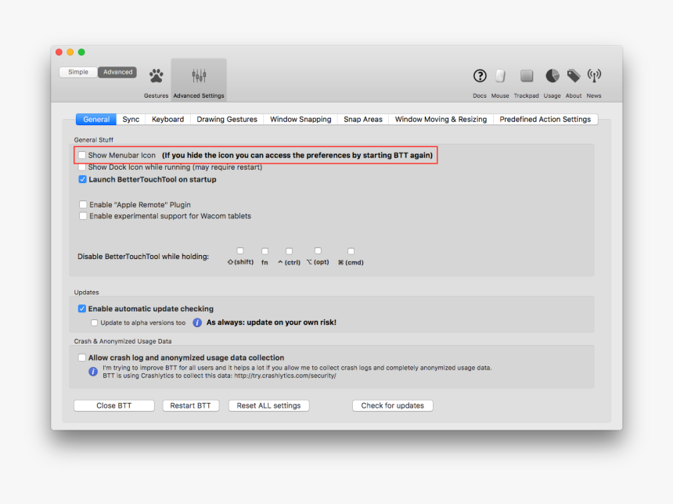Check the opt modifier checkbox
The width and height of the screenshot is (673, 504).
(x=318, y=250)
